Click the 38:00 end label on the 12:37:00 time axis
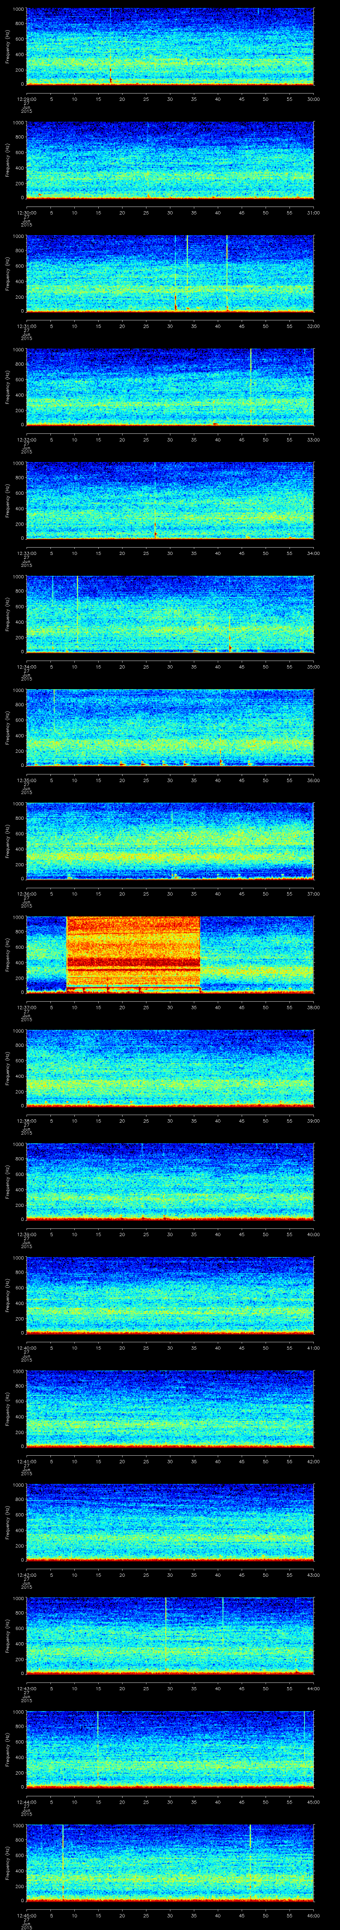The width and height of the screenshot is (340, 1930). 314,1007
